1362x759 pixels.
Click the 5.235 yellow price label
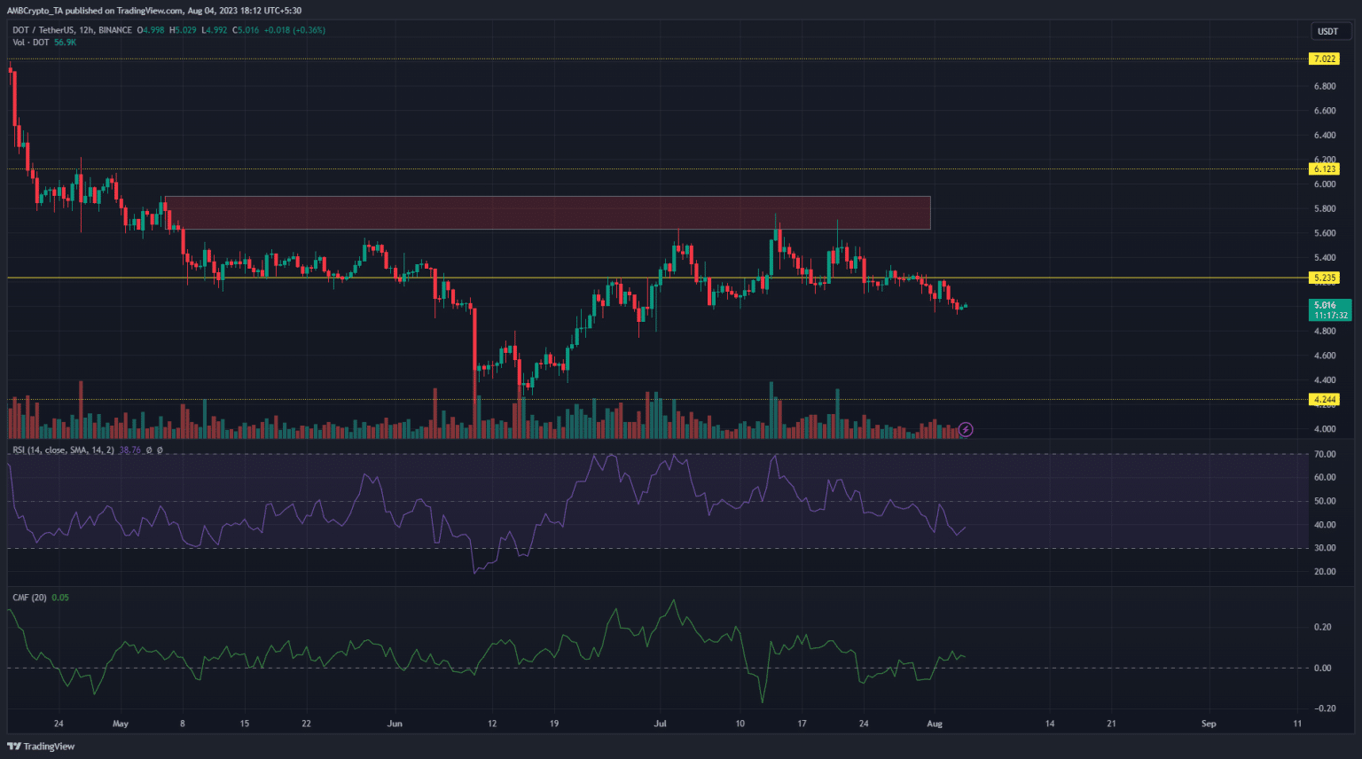(1324, 278)
